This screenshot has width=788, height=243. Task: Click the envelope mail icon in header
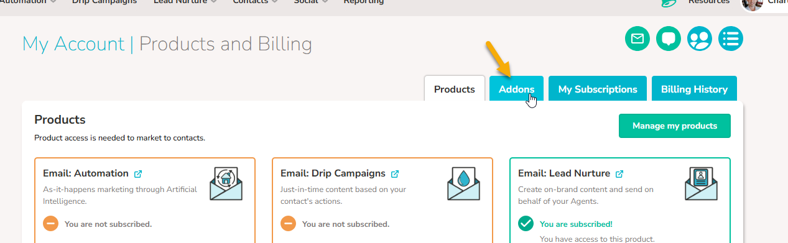(637, 39)
